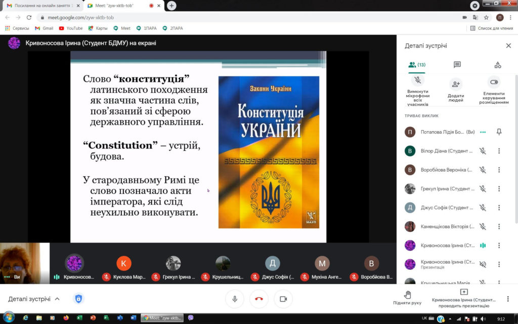Viewport: 518px width, 324px height.
Task: Mute Воробйова Вероніка's microphone icon
Action: (x=483, y=170)
